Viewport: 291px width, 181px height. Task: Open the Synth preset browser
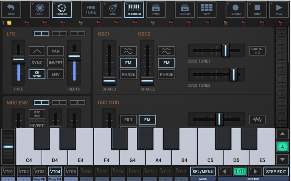[156, 10]
